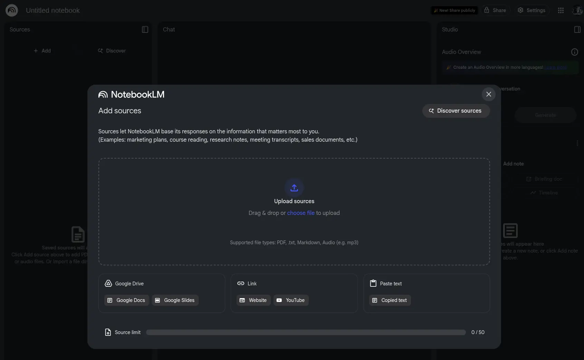Open the account profile avatar
The image size is (584, 360).
[x=577, y=10]
